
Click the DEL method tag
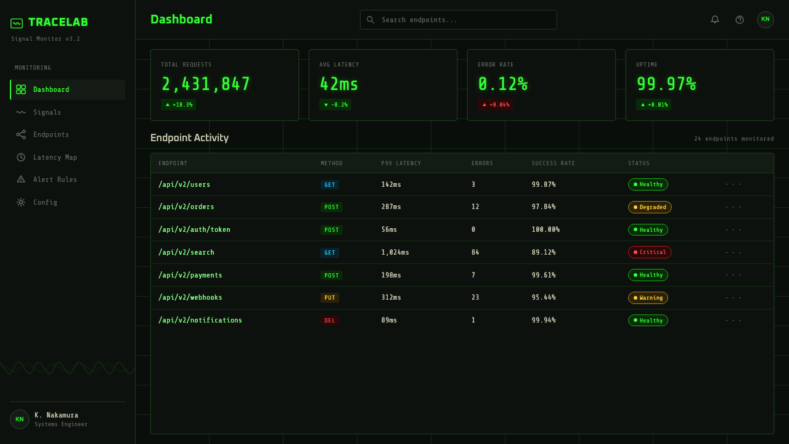tap(330, 320)
